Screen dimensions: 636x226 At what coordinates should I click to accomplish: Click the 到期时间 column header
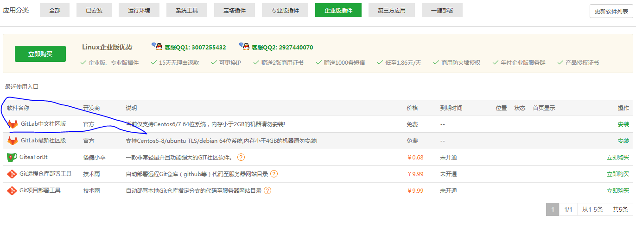[x=451, y=108]
